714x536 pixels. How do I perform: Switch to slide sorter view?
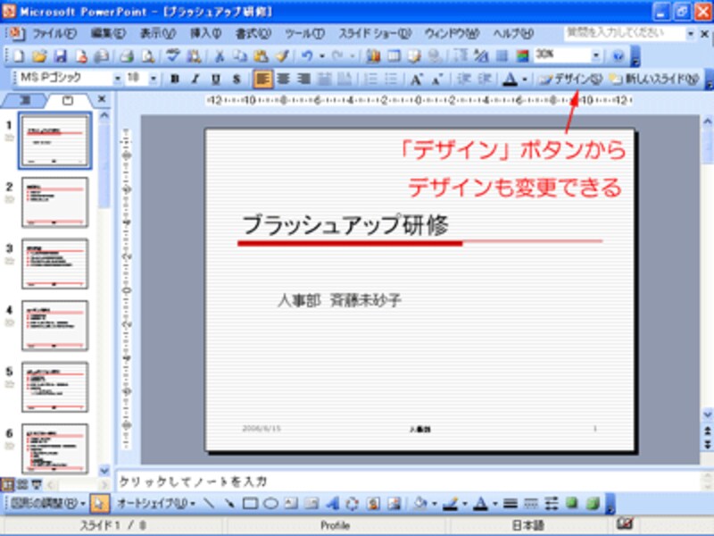click(x=22, y=484)
